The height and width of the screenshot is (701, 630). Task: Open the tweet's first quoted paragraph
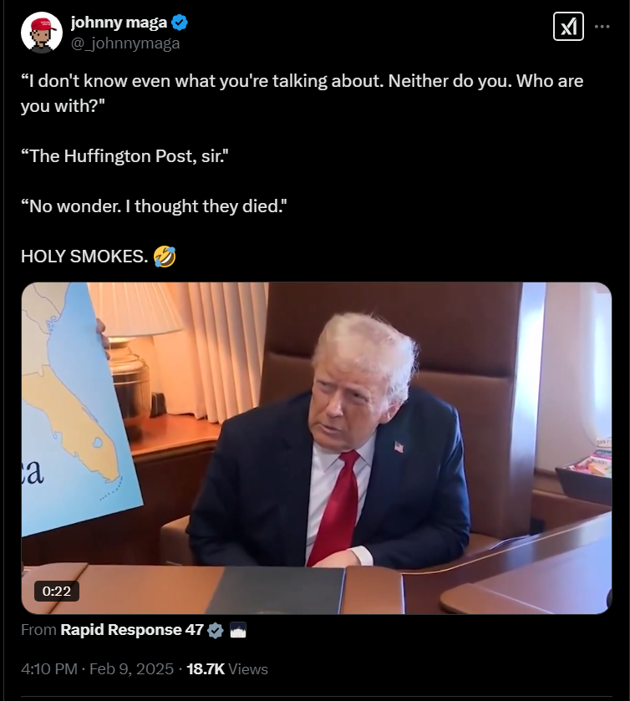point(302,94)
